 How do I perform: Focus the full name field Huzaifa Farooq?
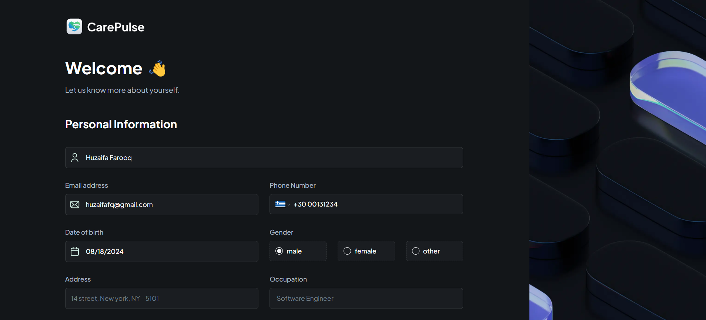264,158
